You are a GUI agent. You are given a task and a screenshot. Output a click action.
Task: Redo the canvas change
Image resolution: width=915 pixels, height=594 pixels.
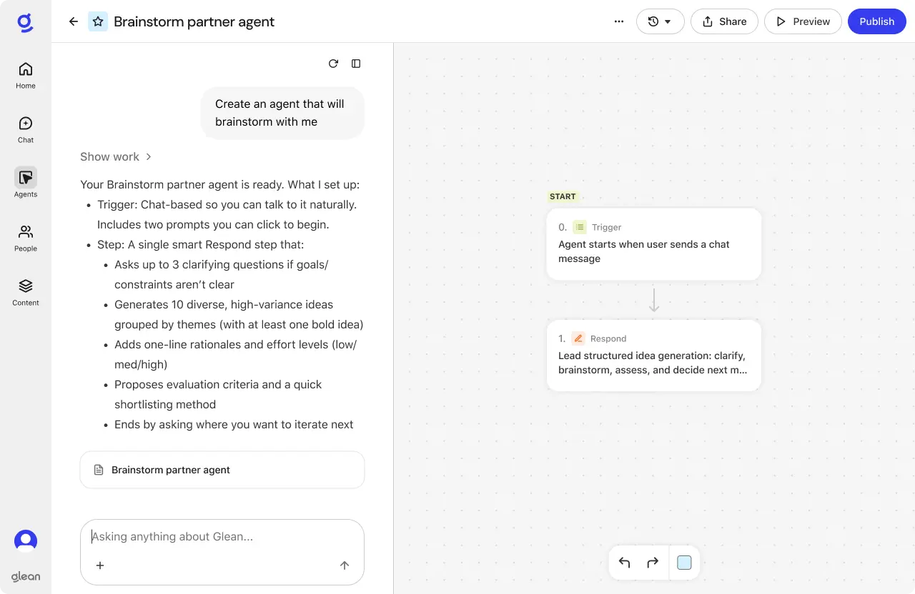pyautogui.click(x=653, y=563)
